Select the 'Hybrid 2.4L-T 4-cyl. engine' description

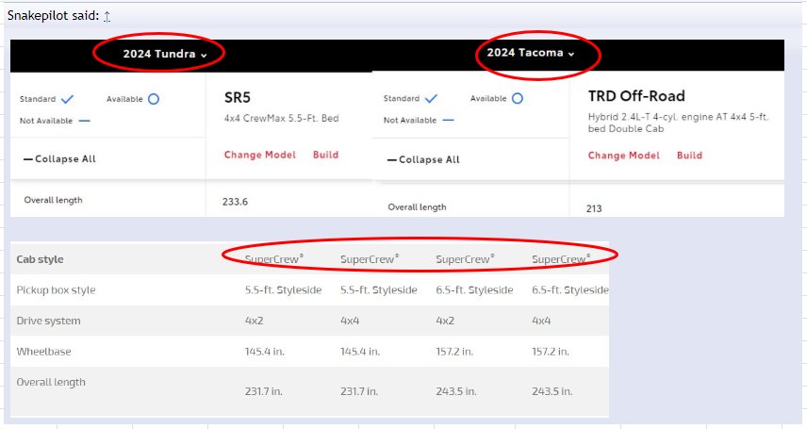pyautogui.click(x=679, y=124)
